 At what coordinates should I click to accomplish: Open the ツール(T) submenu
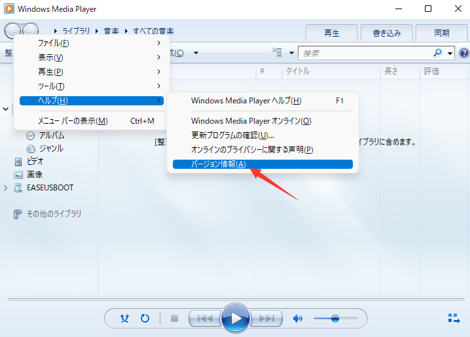click(x=92, y=86)
